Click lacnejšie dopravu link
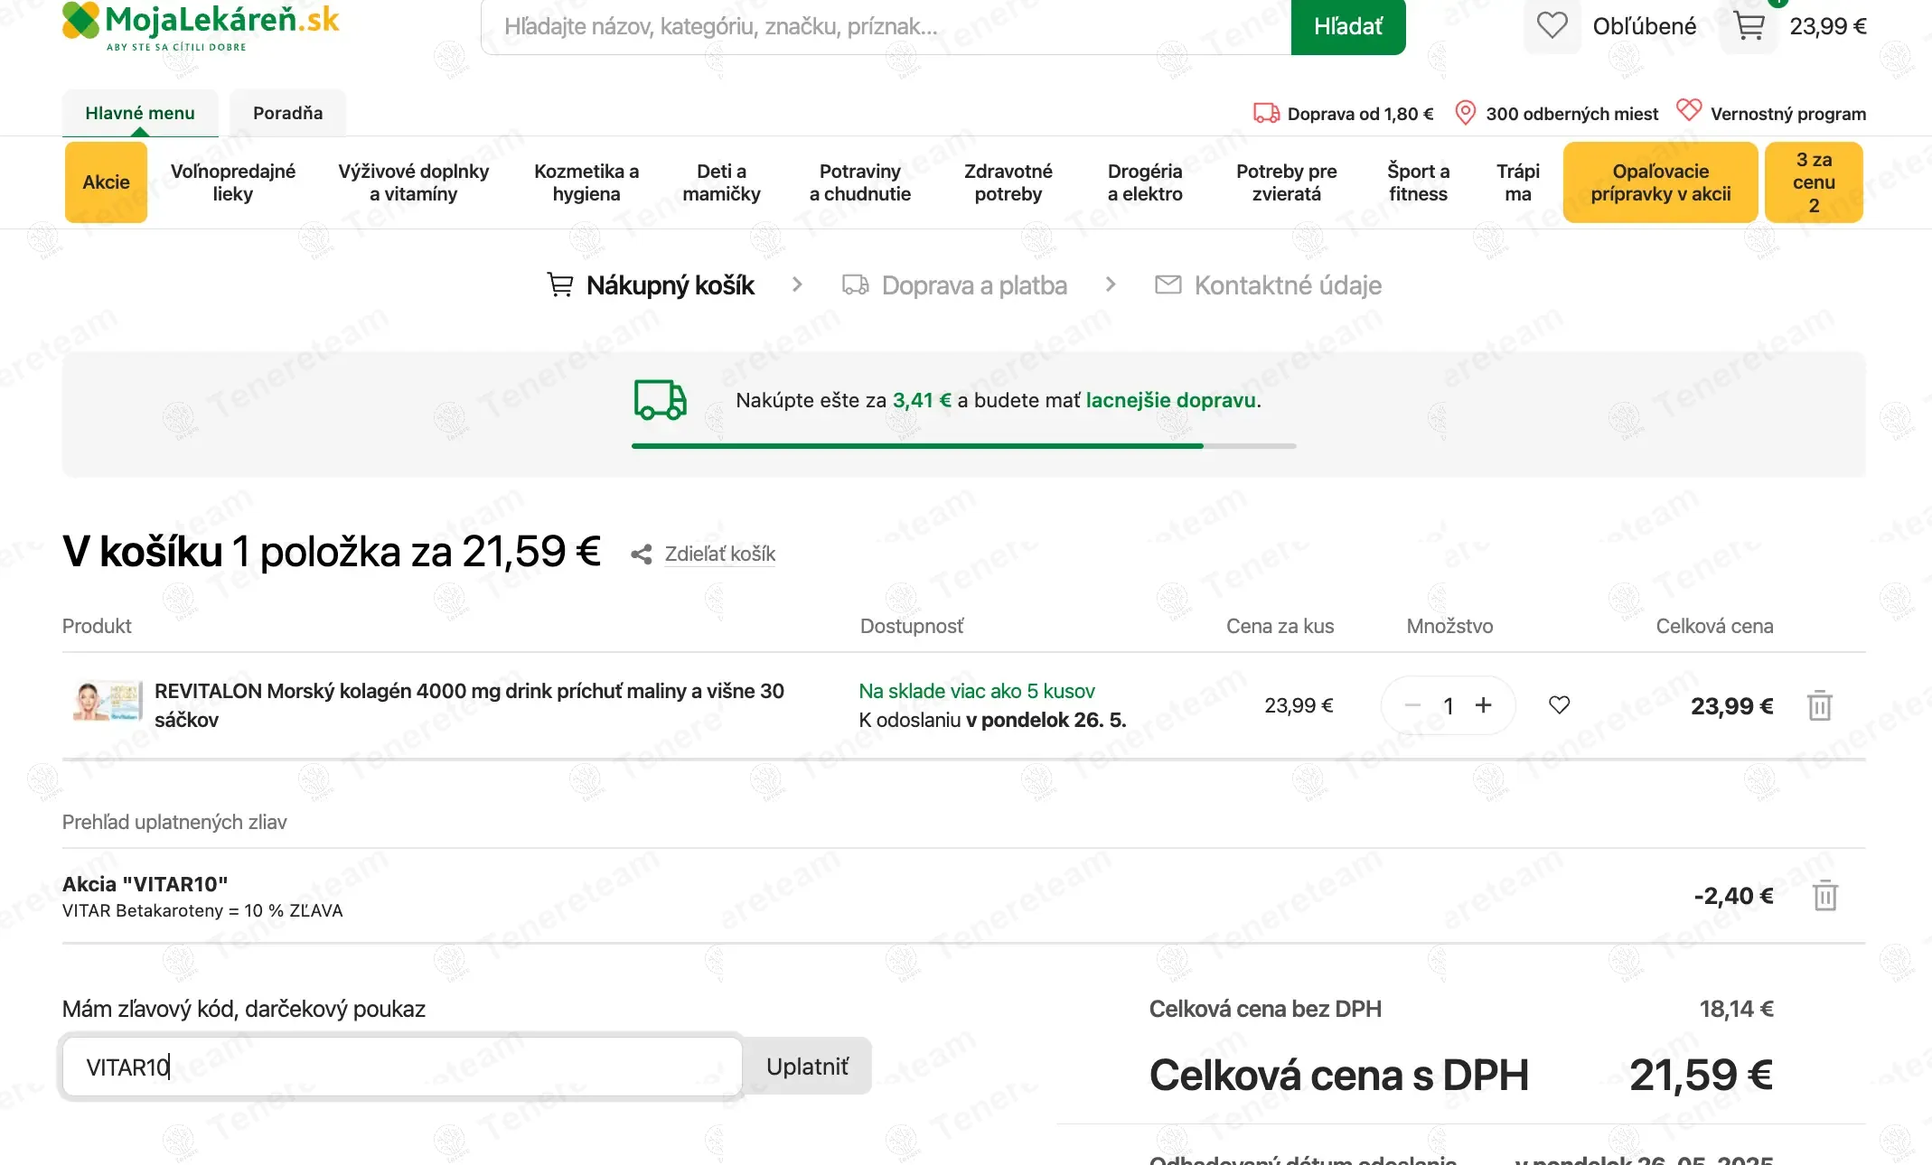The width and height of the screenshot is (1932, 1165). (1170, 400)
